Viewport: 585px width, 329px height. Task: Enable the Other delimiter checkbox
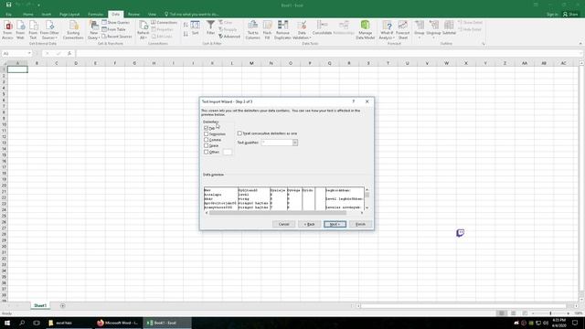tap(206, 152)
